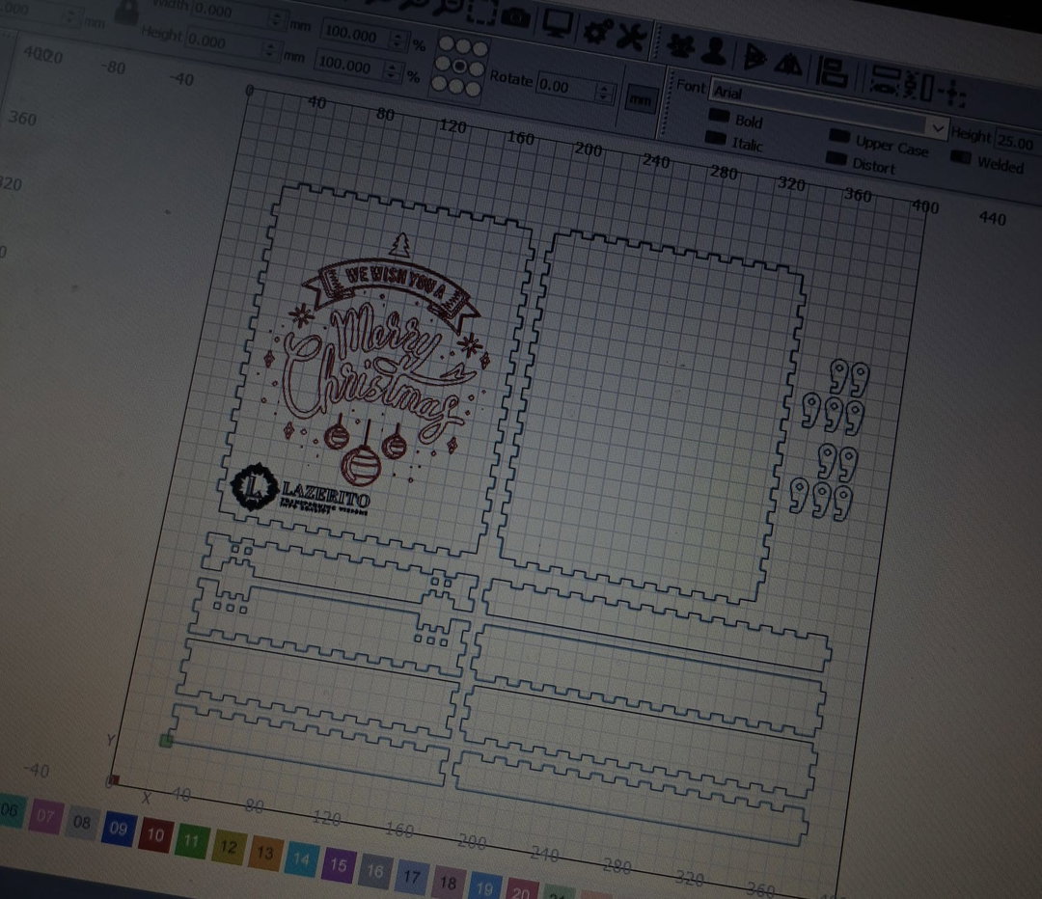Pick layer color swatch 14 cyan
Image resolution: width=1042 pixels, height=899 pixels.
pyautogui.click(x=301, y=859)
